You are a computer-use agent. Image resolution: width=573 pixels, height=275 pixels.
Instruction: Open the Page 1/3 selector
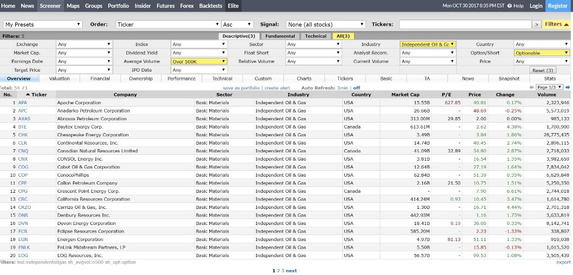550,87
